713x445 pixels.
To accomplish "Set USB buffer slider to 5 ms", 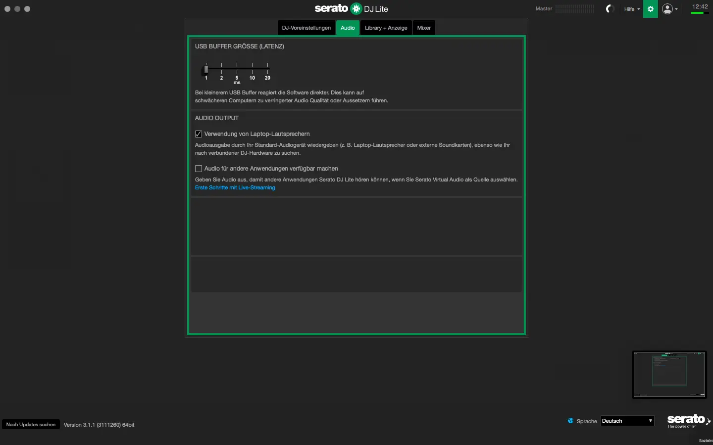I will click(237, 69).
